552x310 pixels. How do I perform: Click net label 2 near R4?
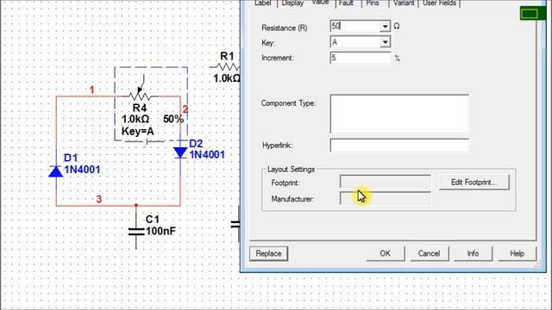pos(185,109)
